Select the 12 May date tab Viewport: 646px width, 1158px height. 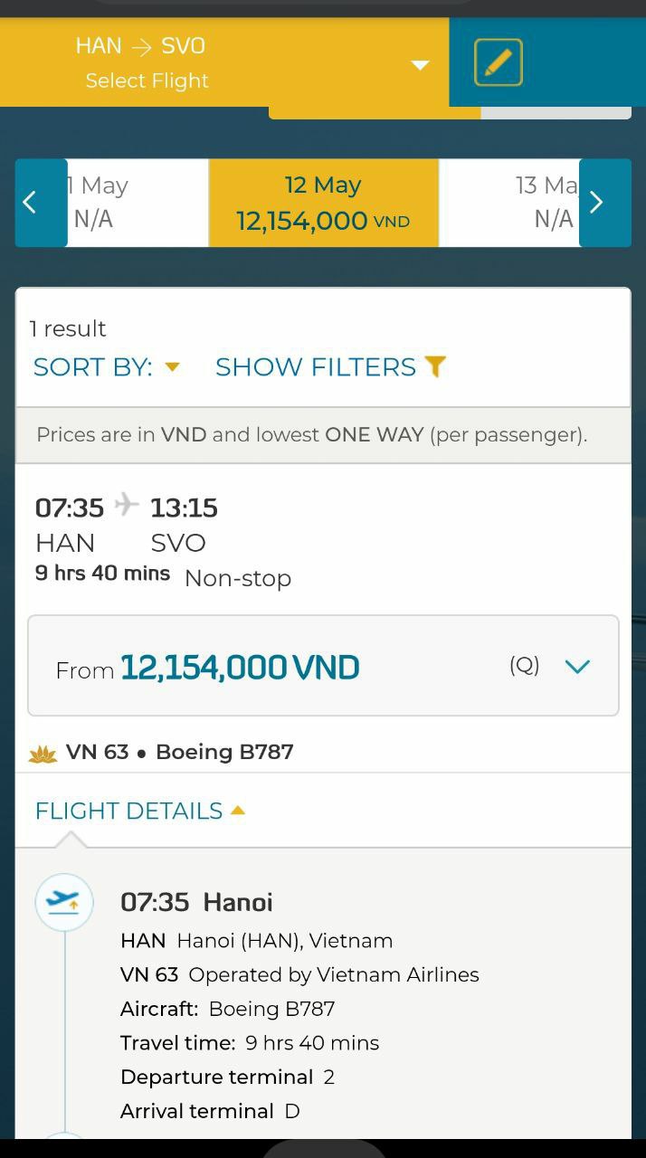(323, 203)
